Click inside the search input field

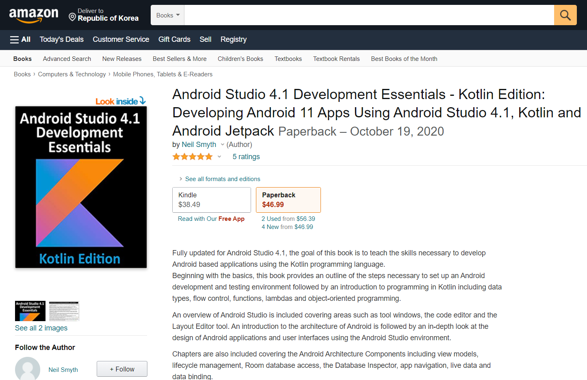369,15
